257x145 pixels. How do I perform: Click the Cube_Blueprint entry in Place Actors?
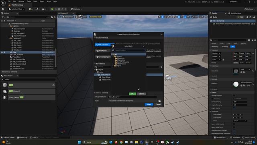[x=29, y=91]
